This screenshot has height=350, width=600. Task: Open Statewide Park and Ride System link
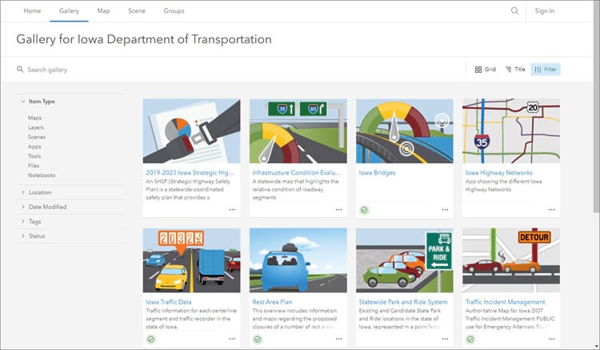pyautogui.click(x=403, y=302)
